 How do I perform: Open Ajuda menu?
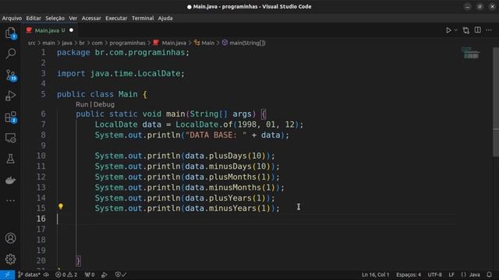165,18
